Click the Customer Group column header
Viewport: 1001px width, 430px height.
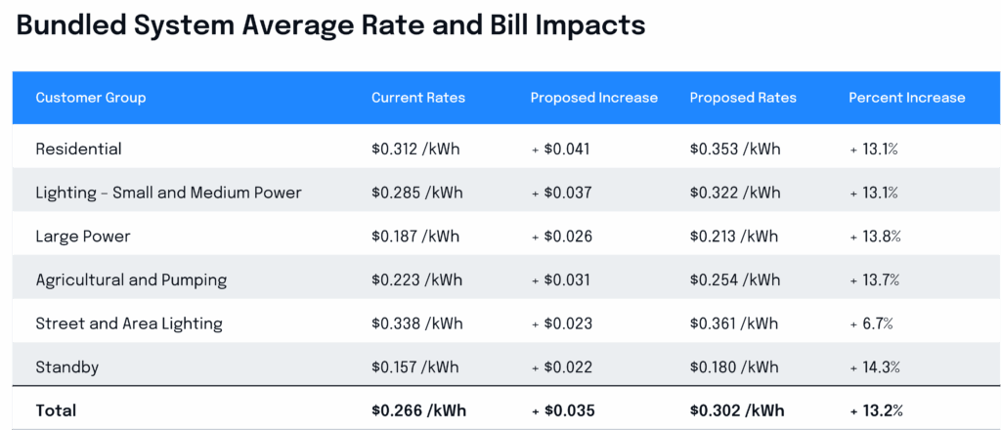pyautogui.click(x=91, y=98)
